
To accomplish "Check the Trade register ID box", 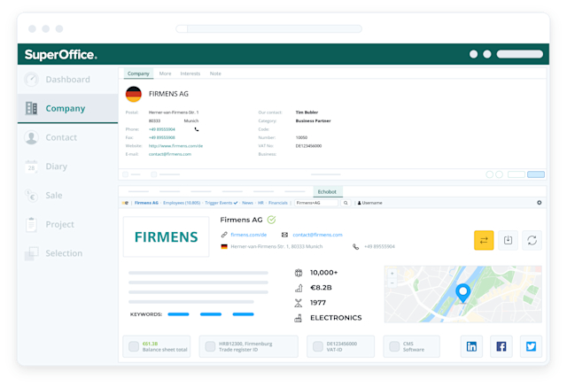I will pyautogui.click(x=210, y=346).
